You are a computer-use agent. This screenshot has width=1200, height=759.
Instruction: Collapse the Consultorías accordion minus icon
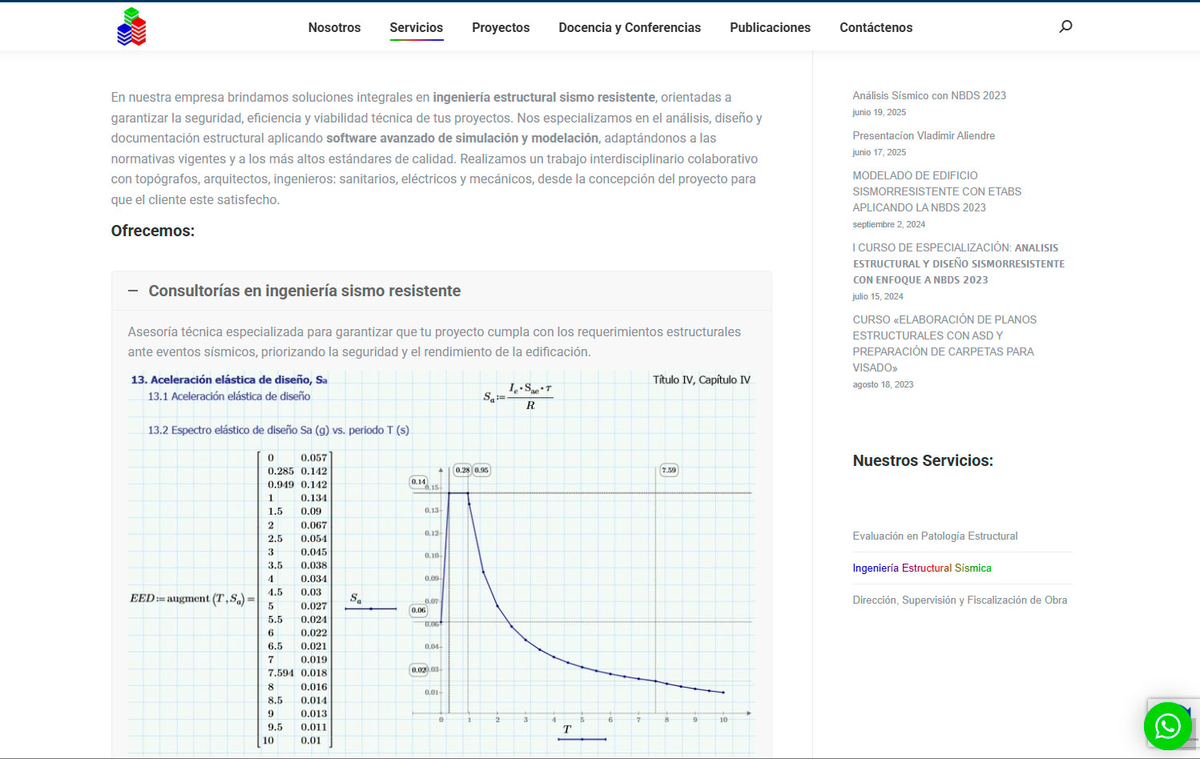pyautogui.click(x=133, y=291)
